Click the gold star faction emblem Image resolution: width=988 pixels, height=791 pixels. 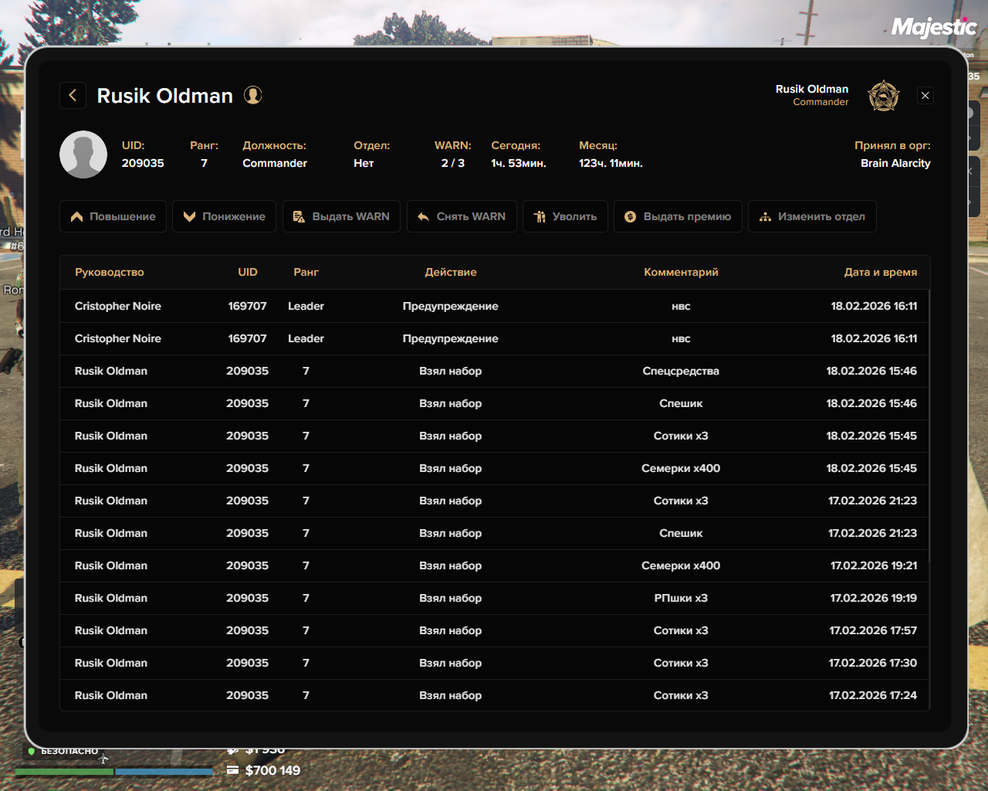coord(884,96)
